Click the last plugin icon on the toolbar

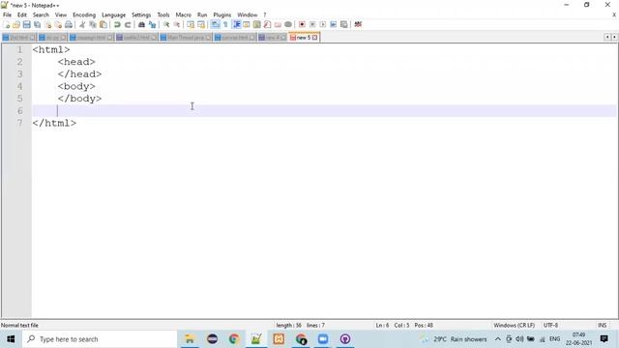358,24
